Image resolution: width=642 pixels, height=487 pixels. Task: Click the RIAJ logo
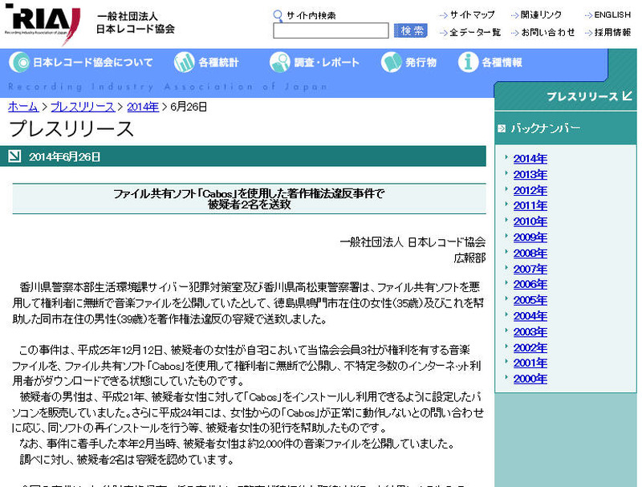click(x=44, y=23)
